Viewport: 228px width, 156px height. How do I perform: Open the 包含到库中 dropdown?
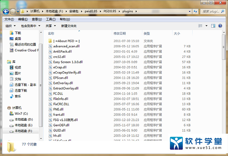30,26
